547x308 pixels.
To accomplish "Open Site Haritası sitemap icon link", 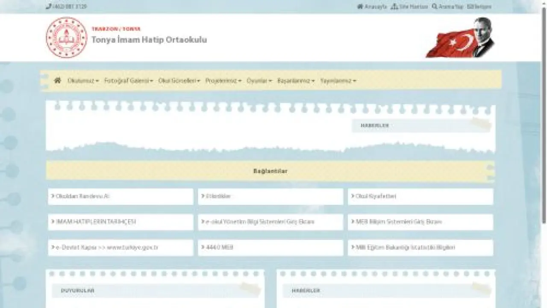I will pos(394,7).
